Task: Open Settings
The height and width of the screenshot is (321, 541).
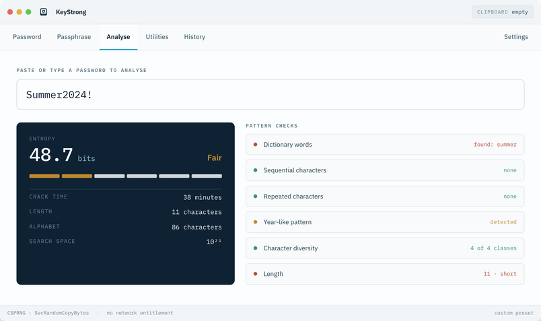Action: (516, 37)
